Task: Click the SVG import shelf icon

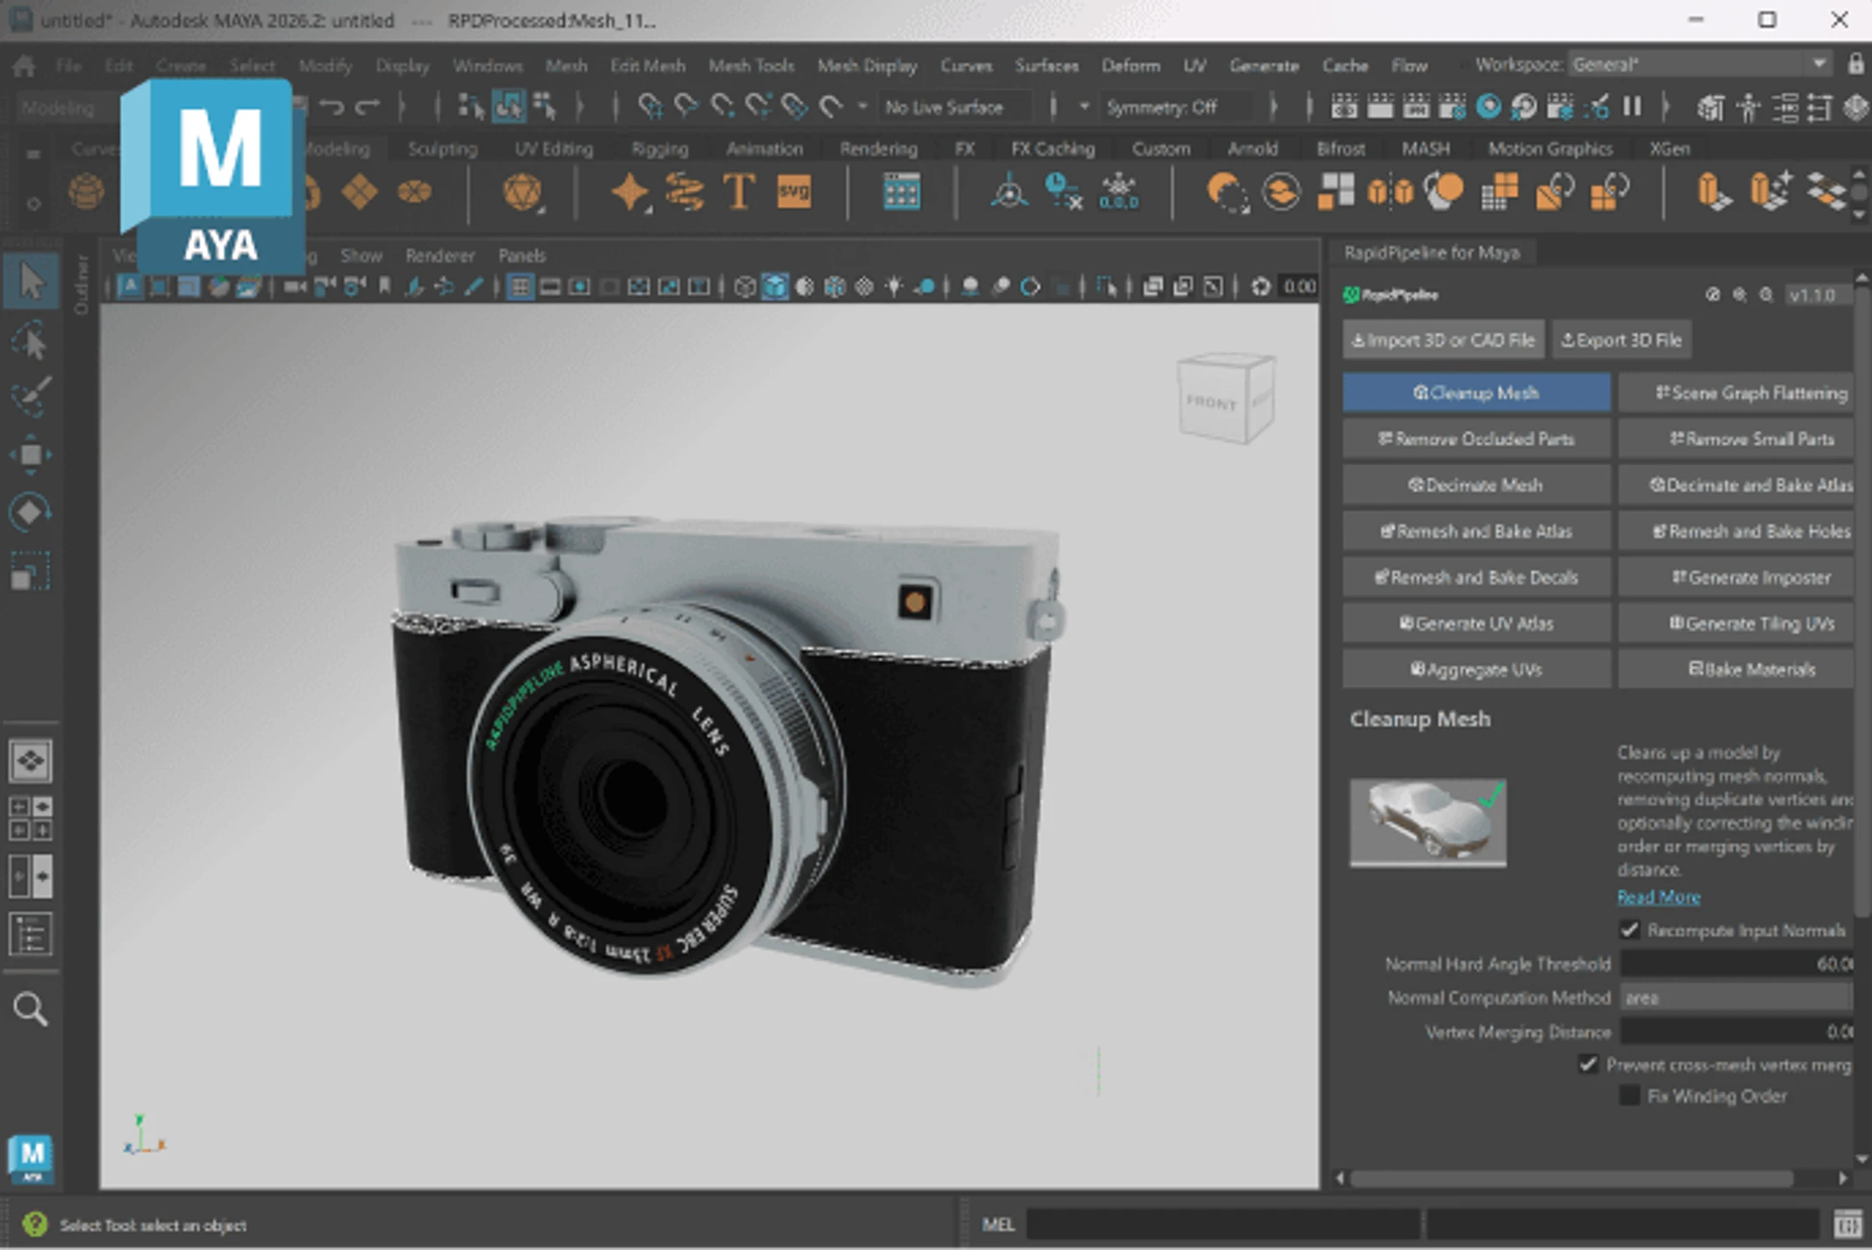Action: point(794,191)
